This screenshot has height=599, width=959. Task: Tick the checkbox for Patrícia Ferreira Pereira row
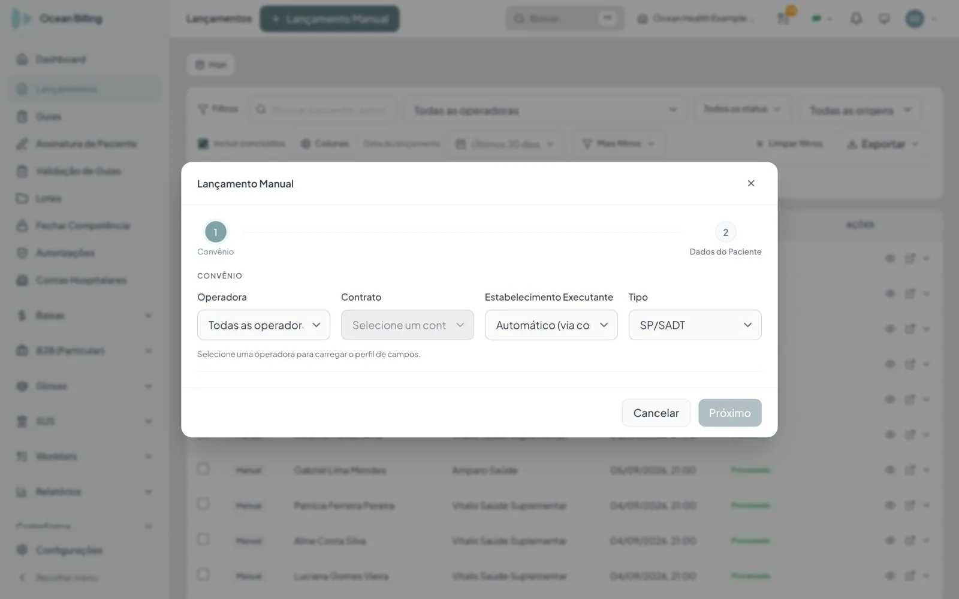(x=203, y=504)
